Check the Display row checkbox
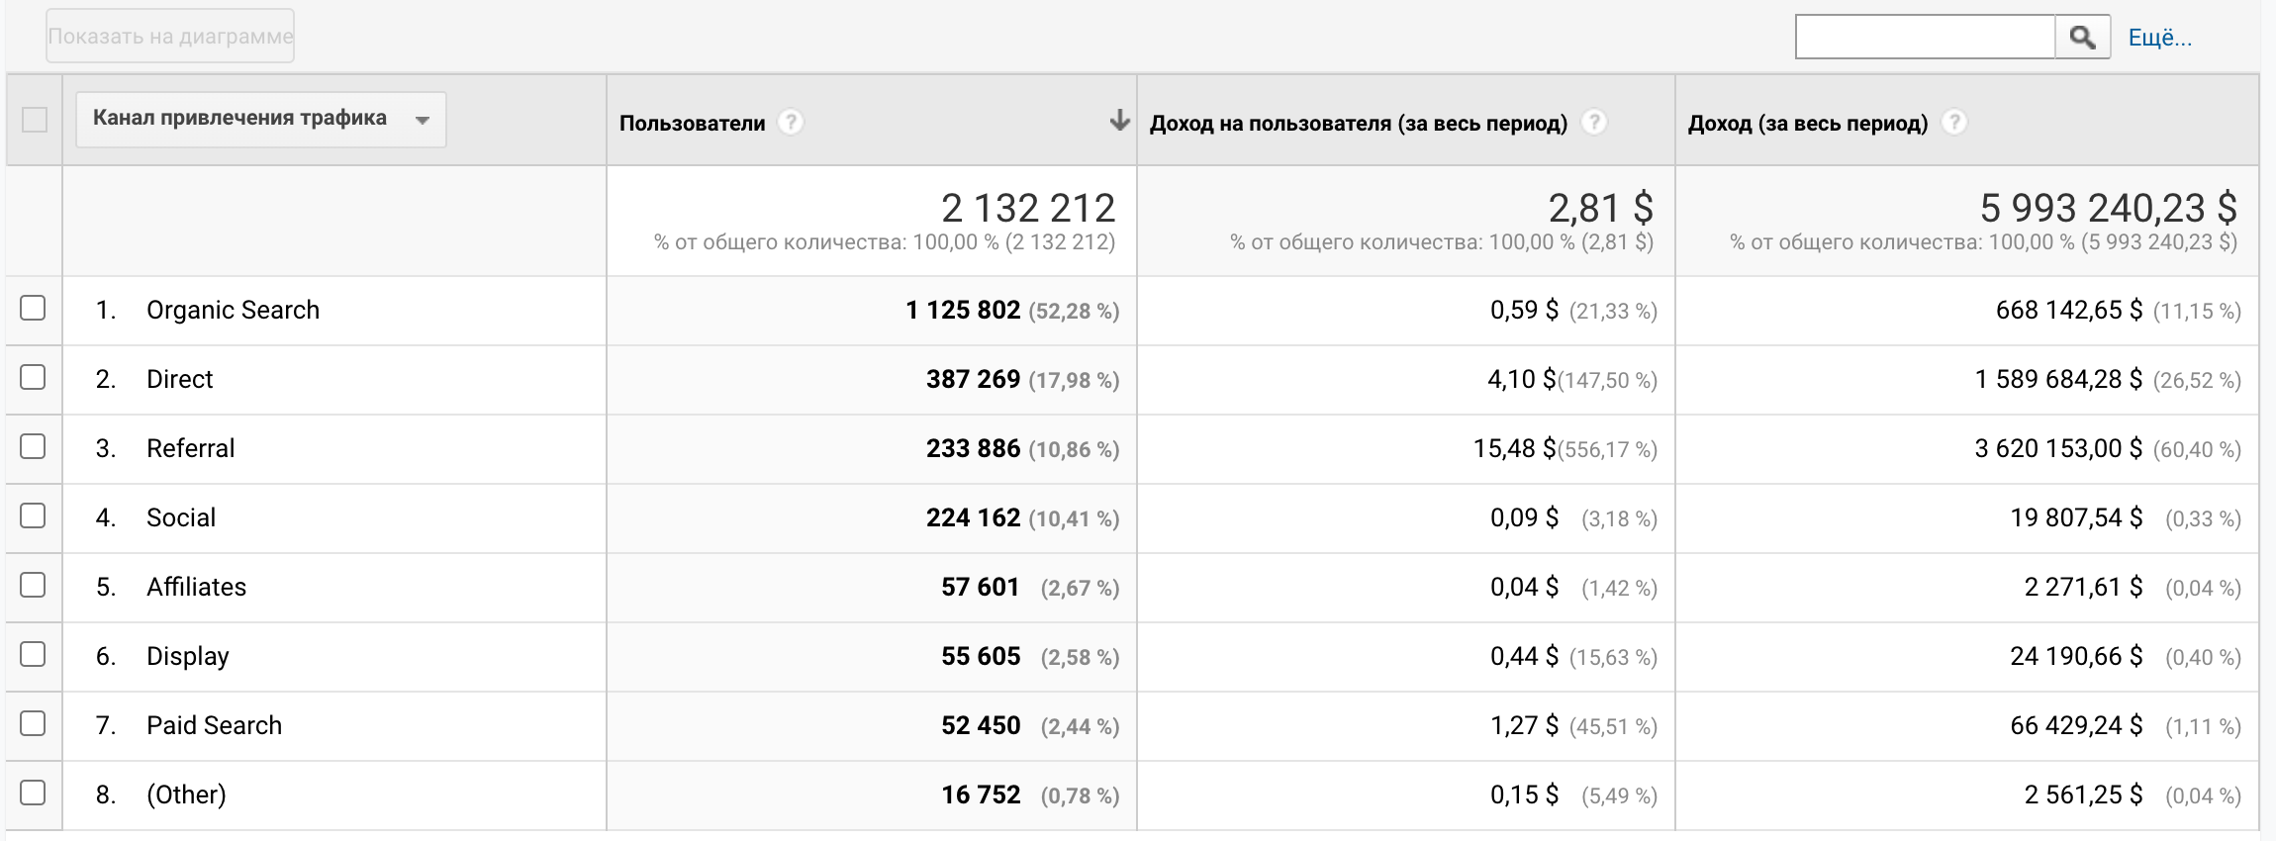This screenshot has width=2276, height=841. (x=33, y=654)
